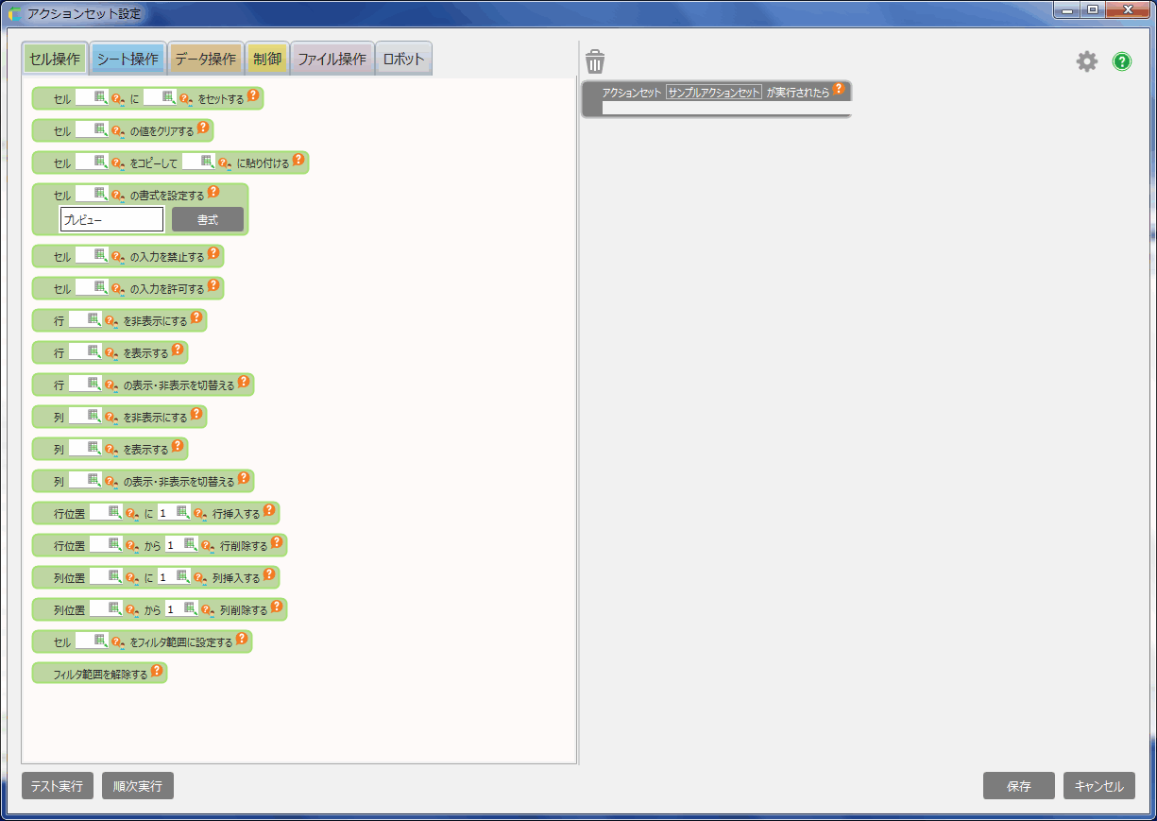Screen dimensions: 1157x821
Task: Click help bubble on '列削除する' block
Action: pyautogui.click(x=277, y=607)
